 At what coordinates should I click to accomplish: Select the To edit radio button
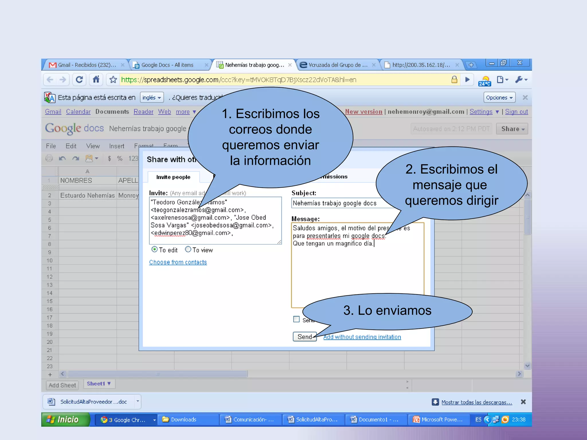(x=154, y=250)
